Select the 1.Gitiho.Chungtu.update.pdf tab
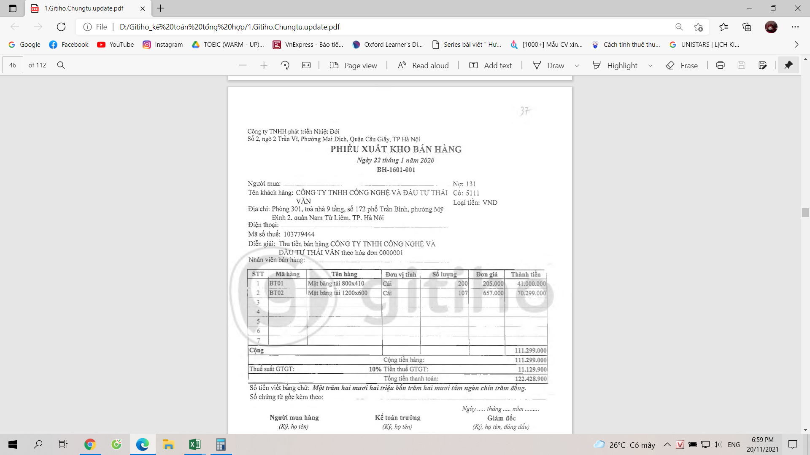The image size is (810, 455). pos(84,8)
